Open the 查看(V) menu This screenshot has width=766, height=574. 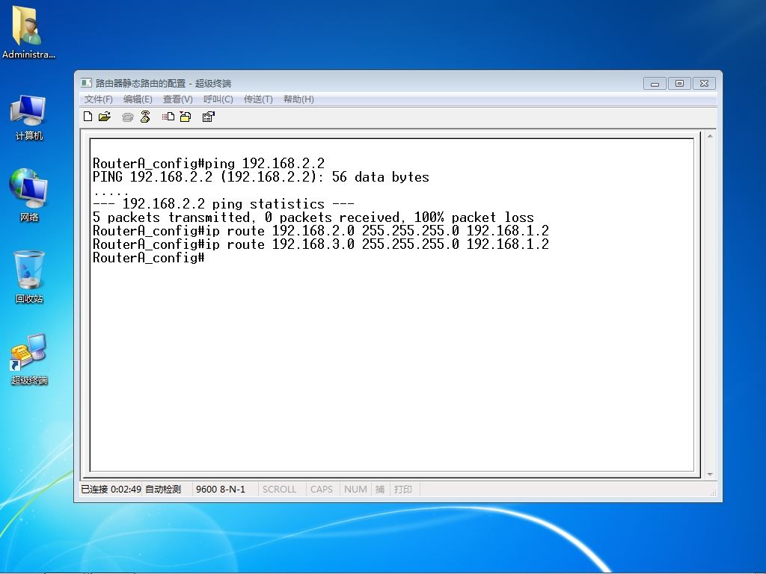coord(178,99)
